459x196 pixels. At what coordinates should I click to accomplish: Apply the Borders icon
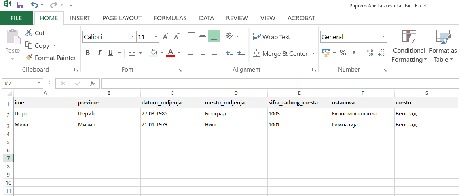click(x=132, y=53)
